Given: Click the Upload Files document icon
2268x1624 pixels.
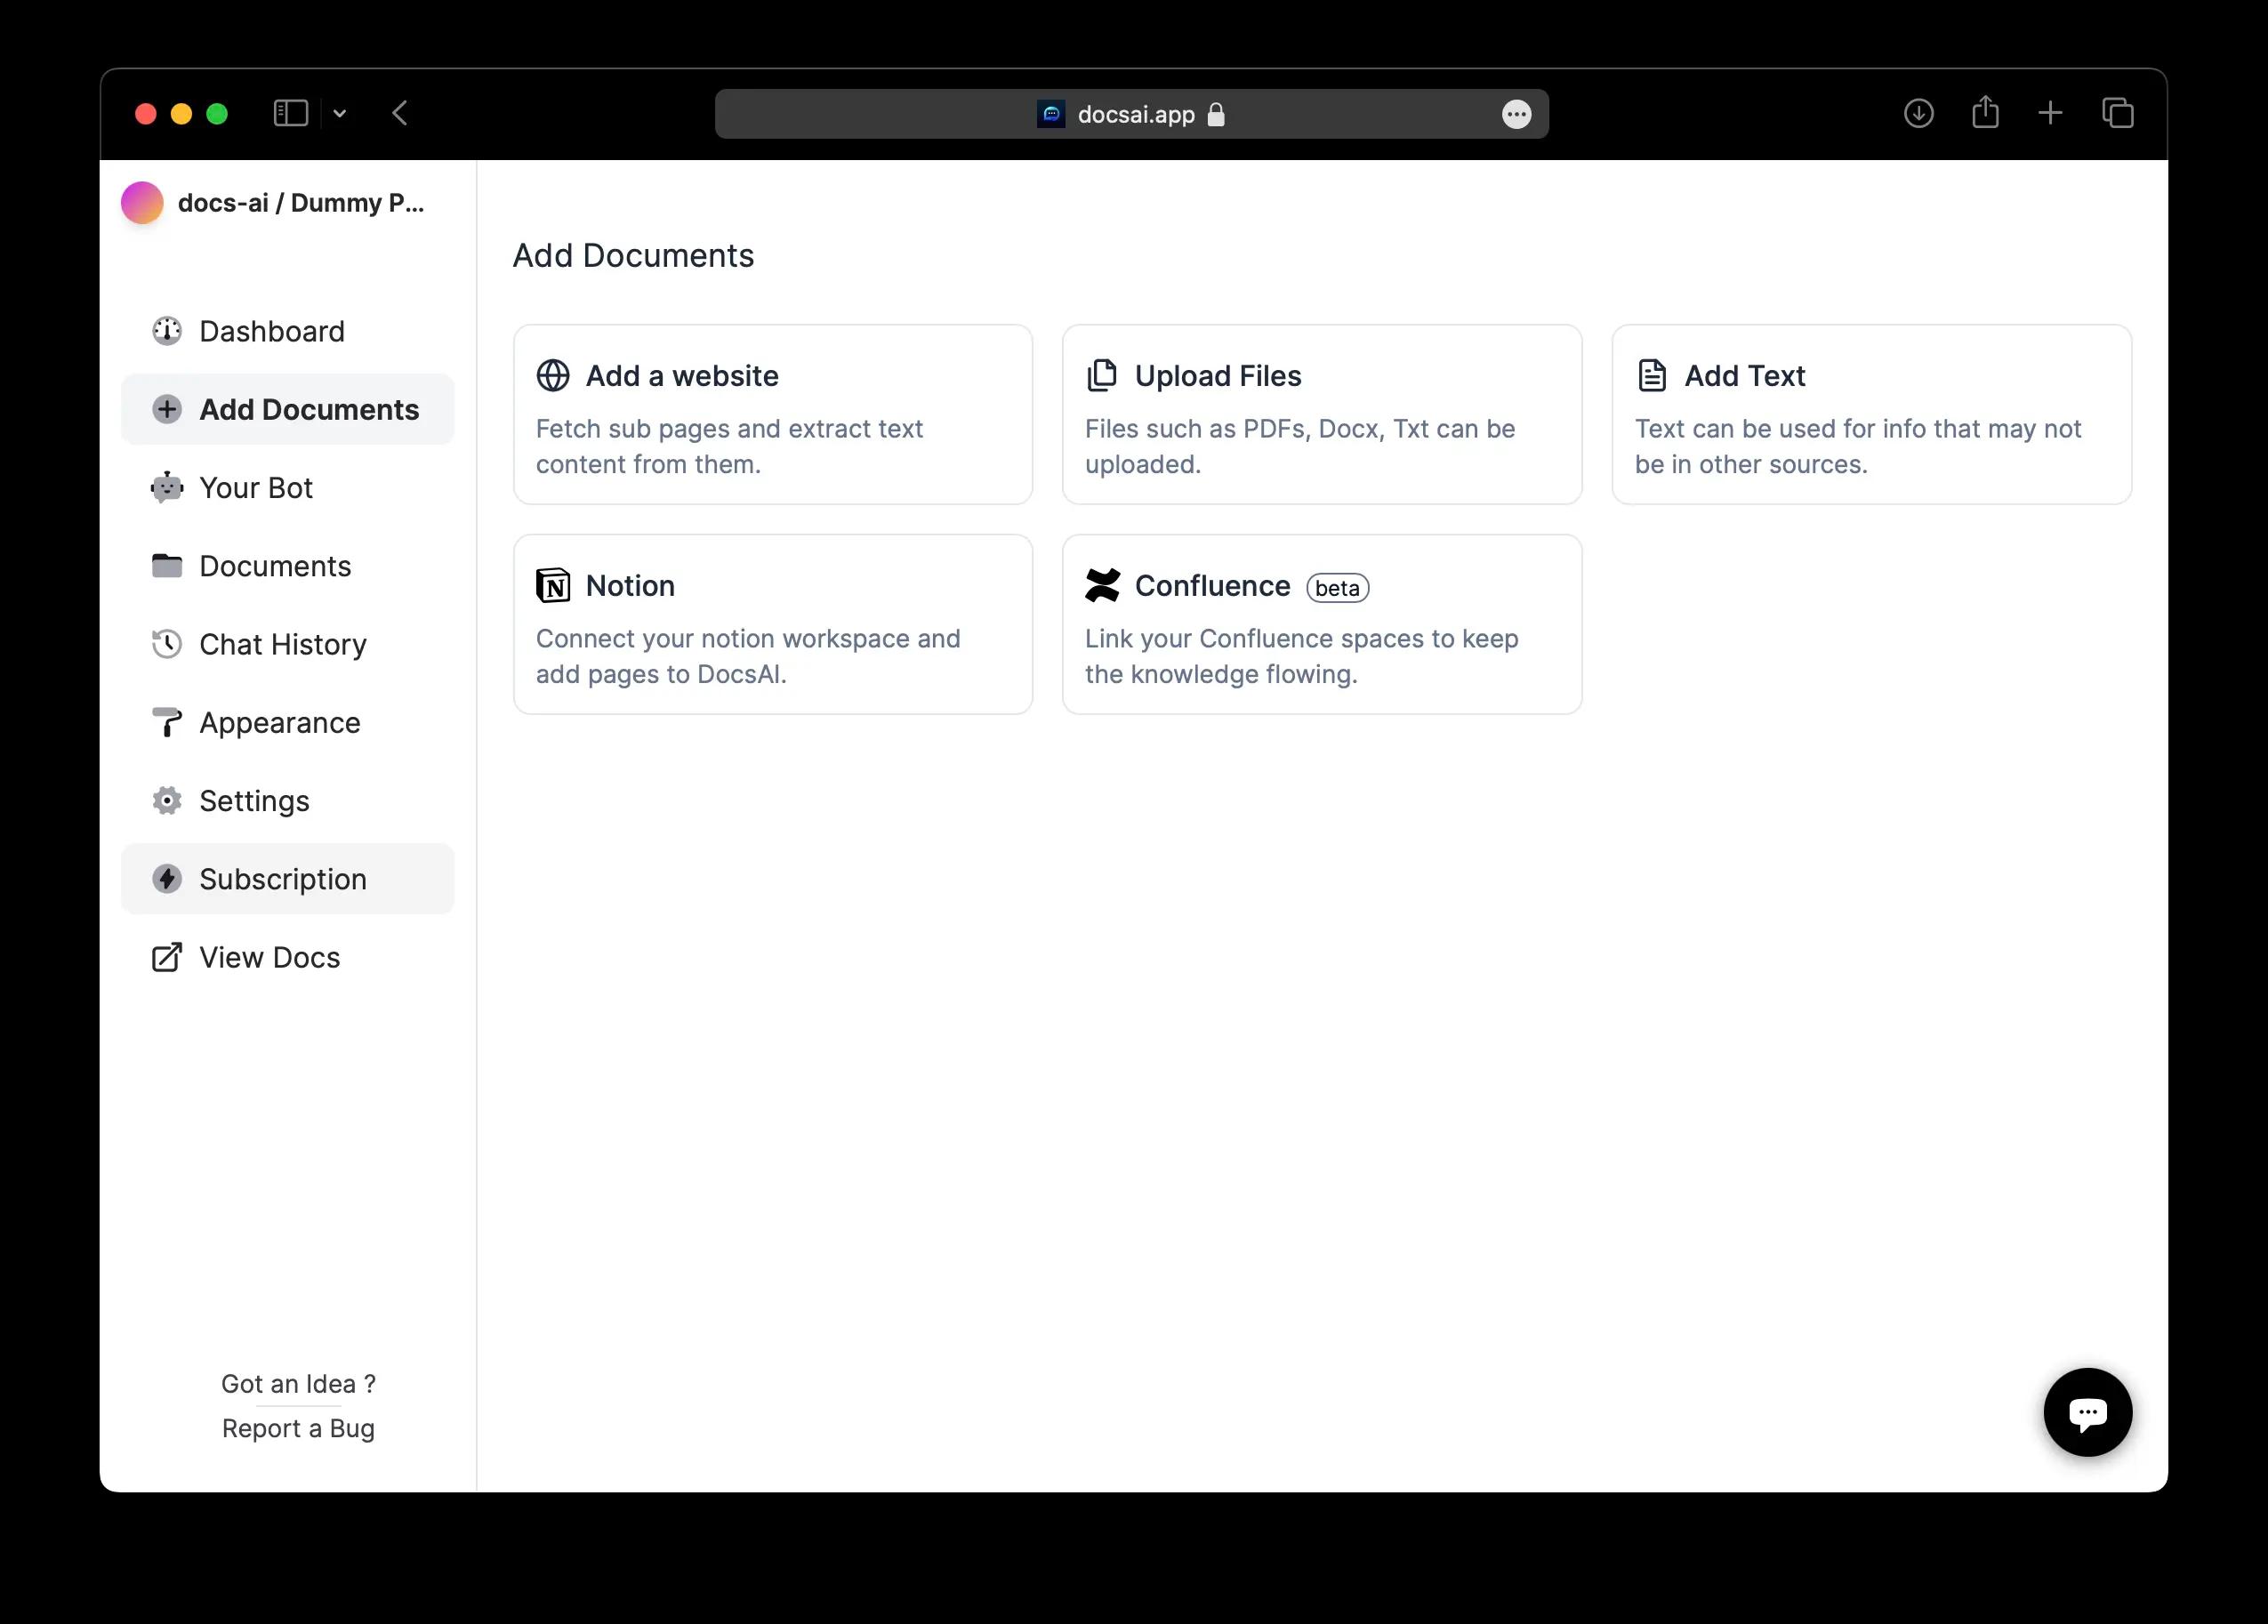Looking at the screenshot, I should 1102,376.
